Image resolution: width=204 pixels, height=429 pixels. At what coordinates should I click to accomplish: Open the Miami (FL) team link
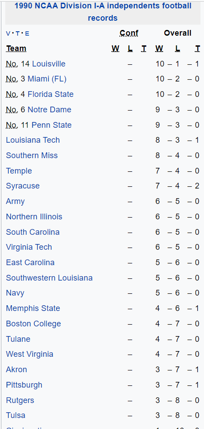[47, 79]
